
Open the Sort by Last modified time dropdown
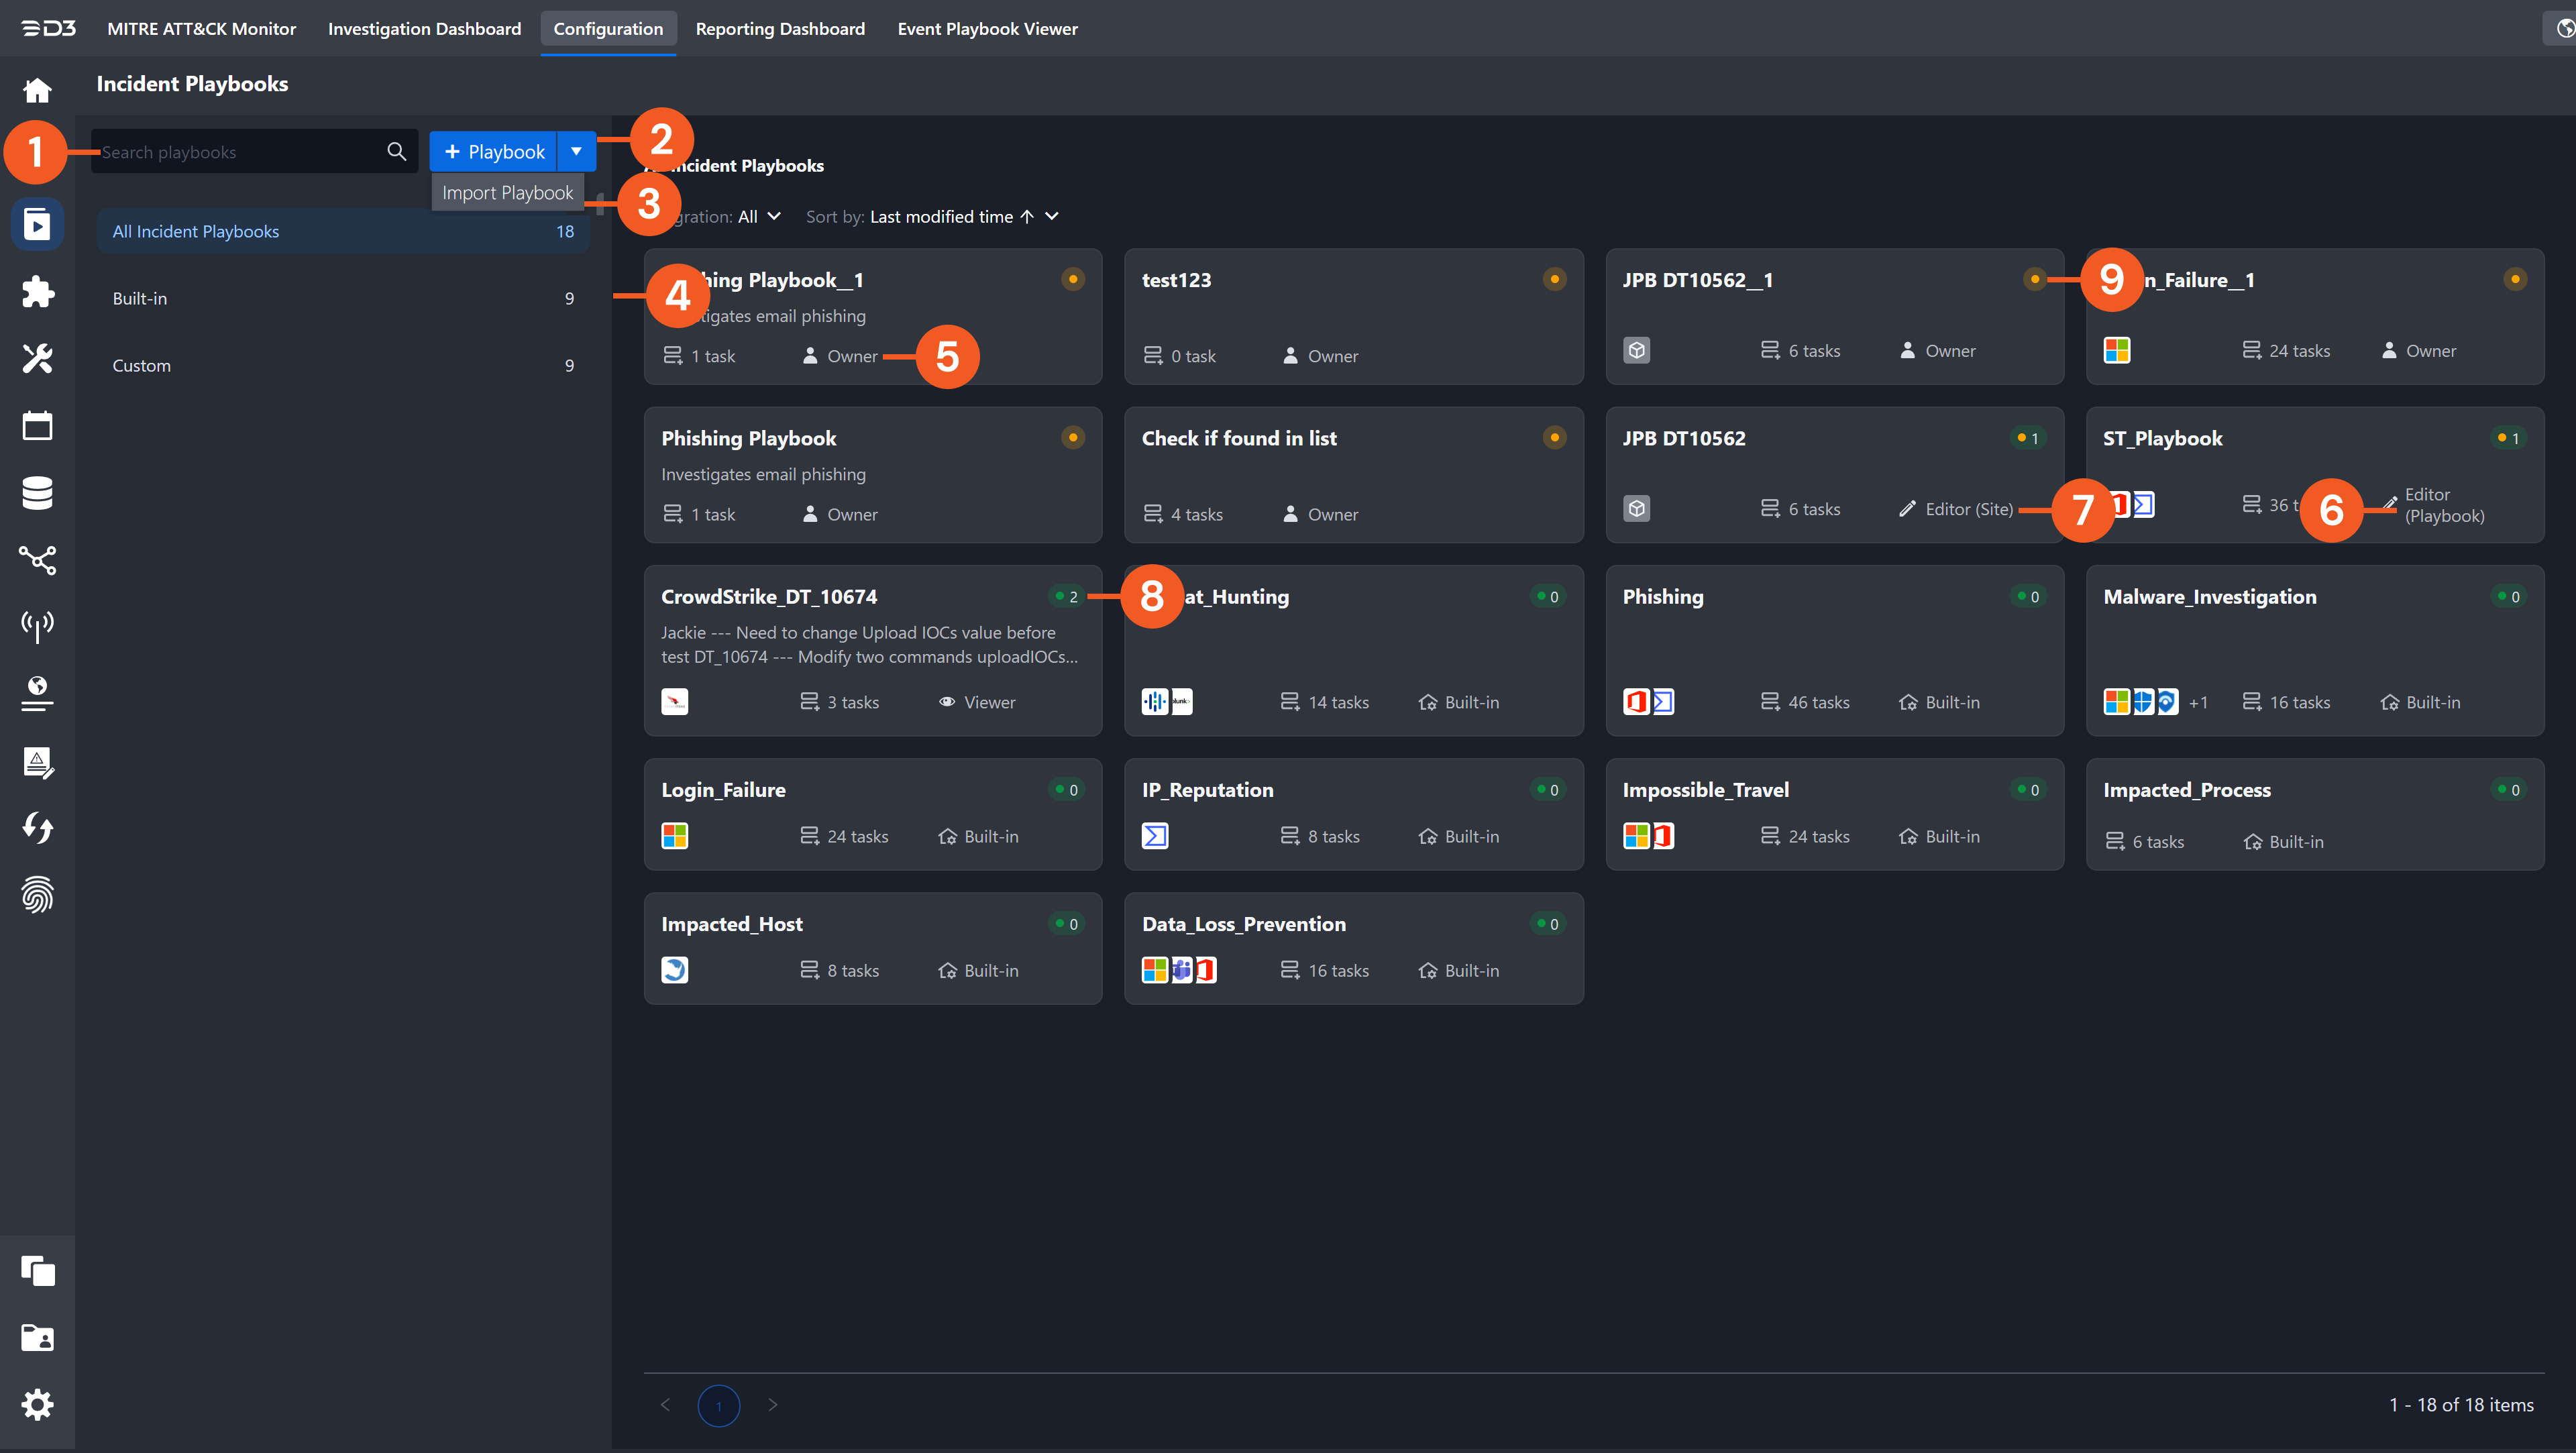click(x=1051, y=216)
